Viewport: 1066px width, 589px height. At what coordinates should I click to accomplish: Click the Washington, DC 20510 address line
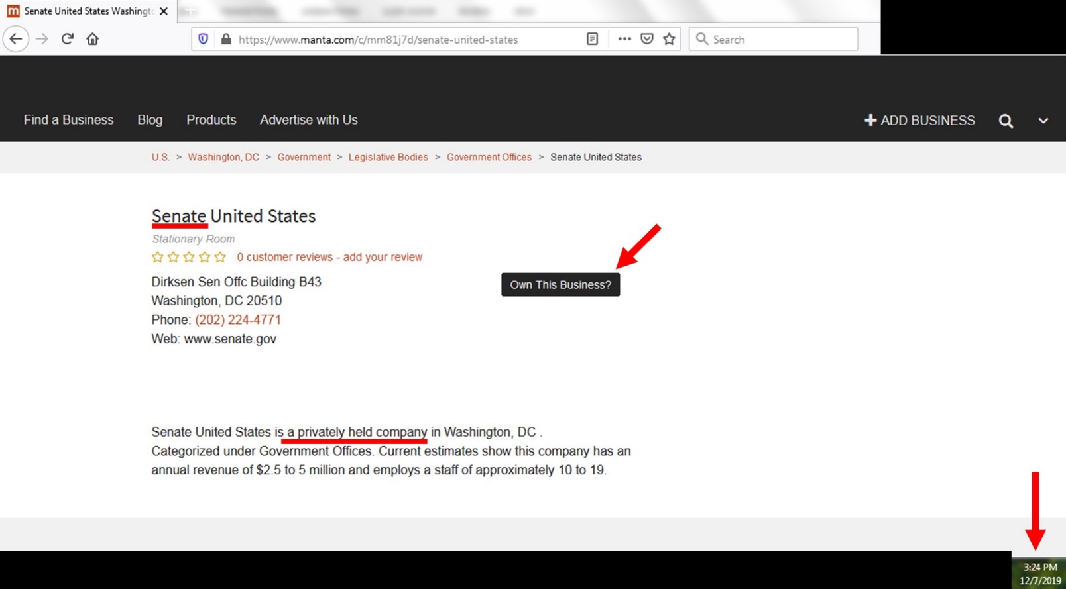(216, 301)
